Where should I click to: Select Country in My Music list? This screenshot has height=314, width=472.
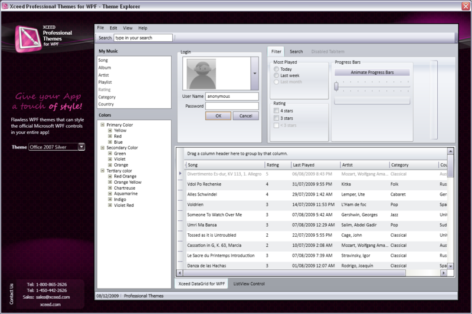[134, 104]
